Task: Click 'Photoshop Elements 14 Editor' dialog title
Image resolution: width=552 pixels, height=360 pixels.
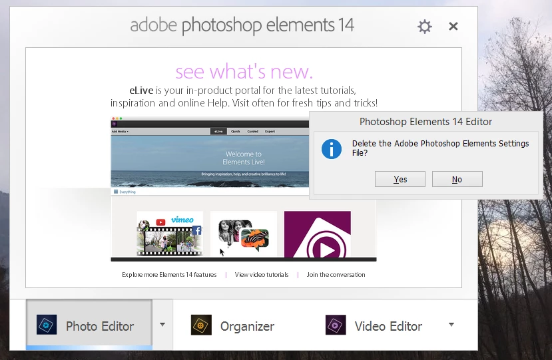Action: pyautogui.click(x=425, y=122)
